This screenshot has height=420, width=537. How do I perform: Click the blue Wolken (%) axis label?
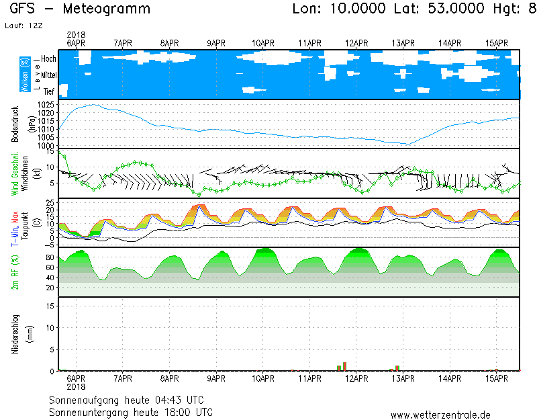[25, 74]
